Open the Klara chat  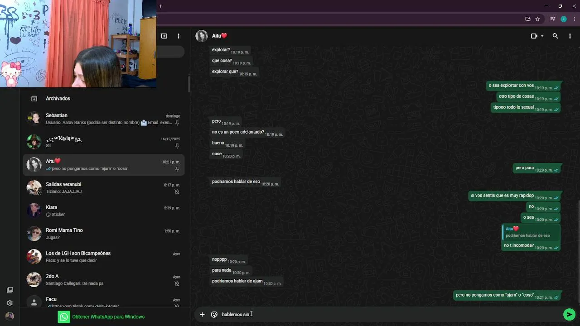coord(103,211)
